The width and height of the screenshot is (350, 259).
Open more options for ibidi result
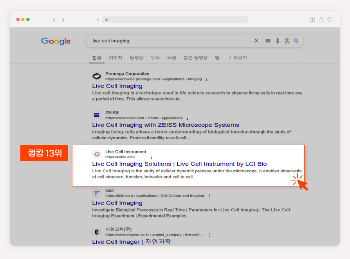pyautogui.click(x=209, y=196)
